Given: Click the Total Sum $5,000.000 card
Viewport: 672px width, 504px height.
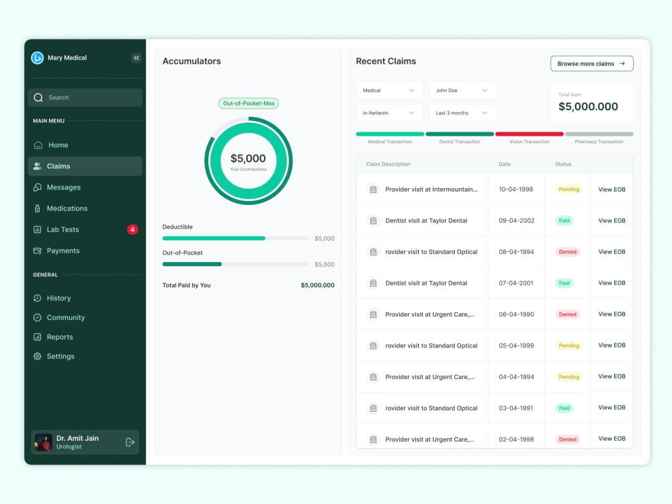Looking at the screenshot, I should pyautogui.click(x=591, y=102).
